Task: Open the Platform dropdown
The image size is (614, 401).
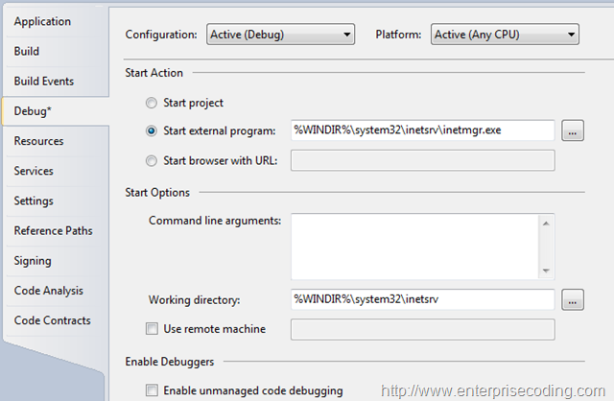Action: 505,35
